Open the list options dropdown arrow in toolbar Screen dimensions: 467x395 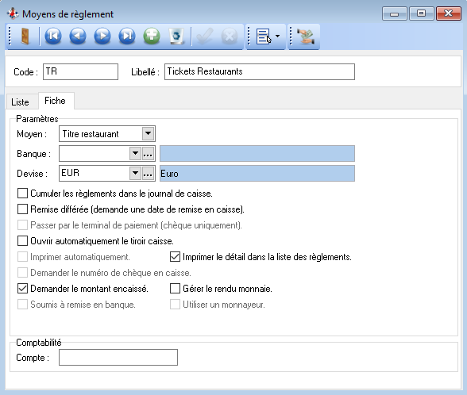(x=278, y=36)
